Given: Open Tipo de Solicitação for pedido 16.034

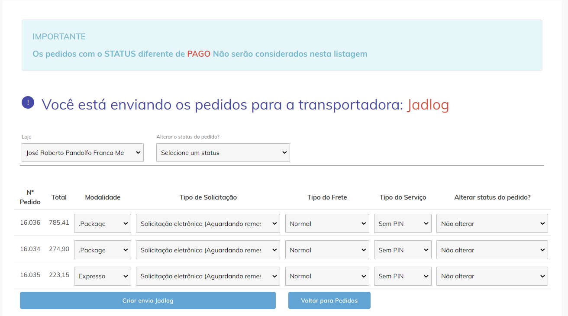Looking at the screenshot, I should coord(207,250).
